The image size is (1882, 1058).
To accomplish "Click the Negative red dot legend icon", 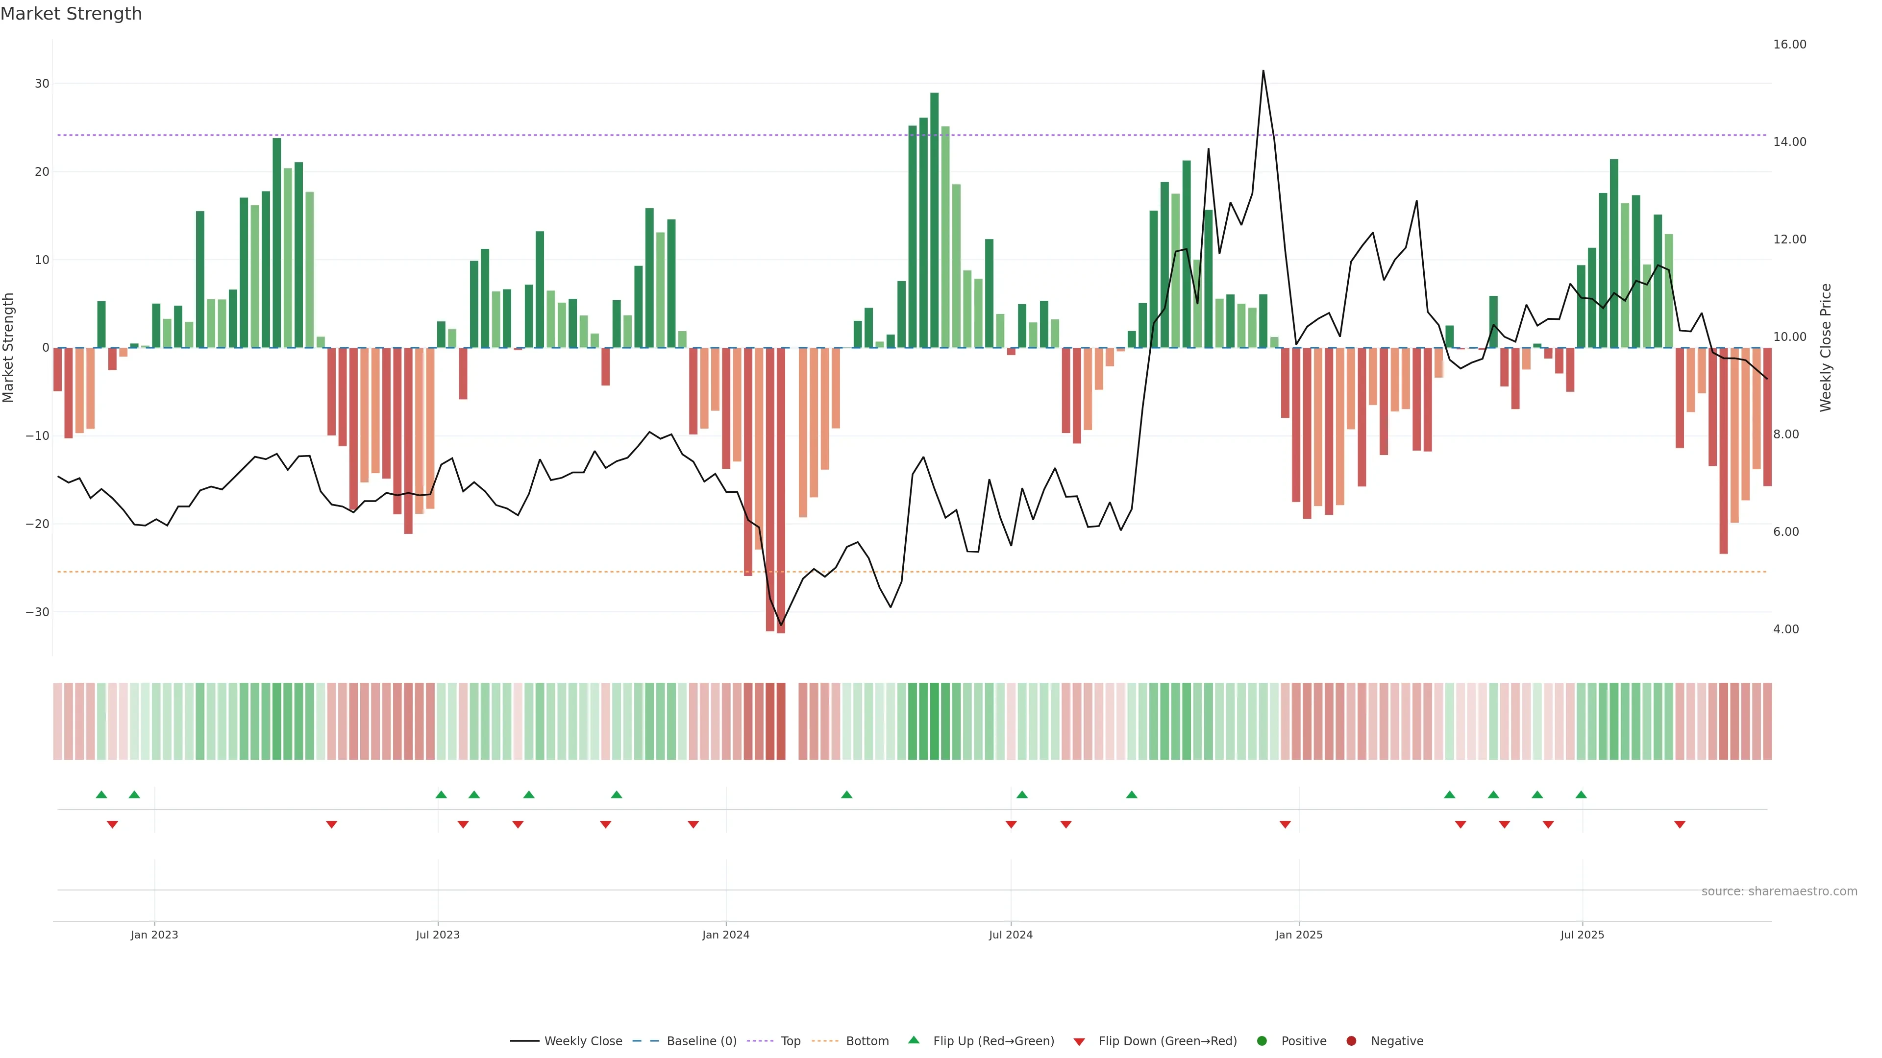I will coord(1351,1041).
